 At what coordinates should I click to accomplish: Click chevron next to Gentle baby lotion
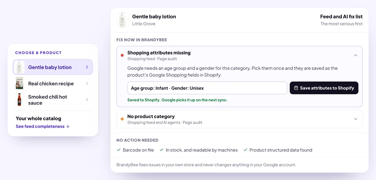tap(87, 67)
